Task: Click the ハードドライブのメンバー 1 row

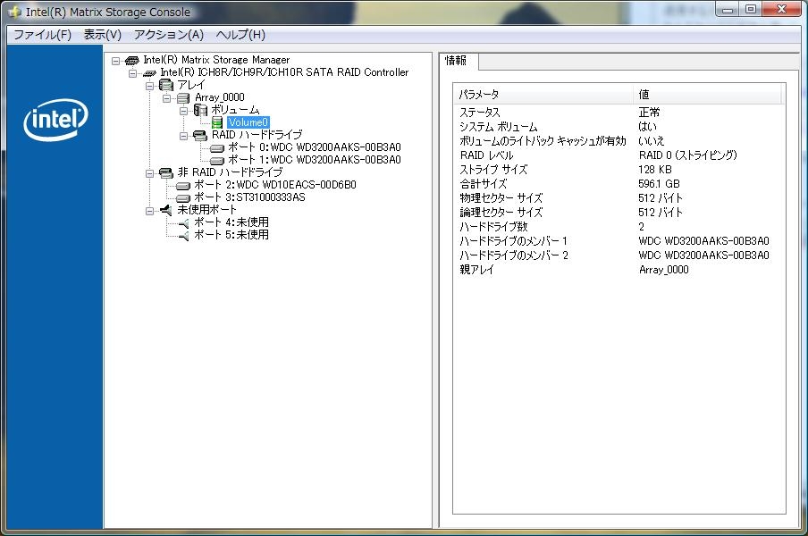Action: 619,241
